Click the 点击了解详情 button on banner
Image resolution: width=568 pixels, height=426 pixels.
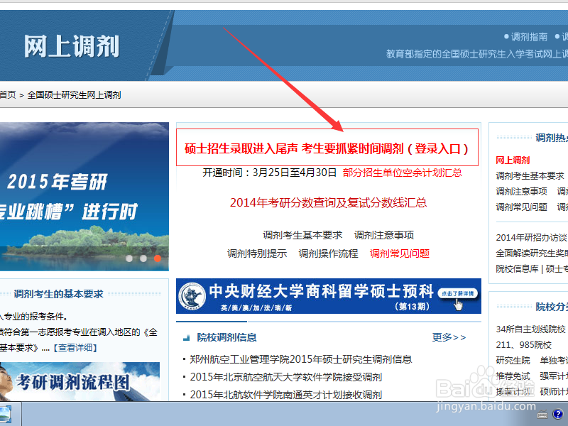457,293
